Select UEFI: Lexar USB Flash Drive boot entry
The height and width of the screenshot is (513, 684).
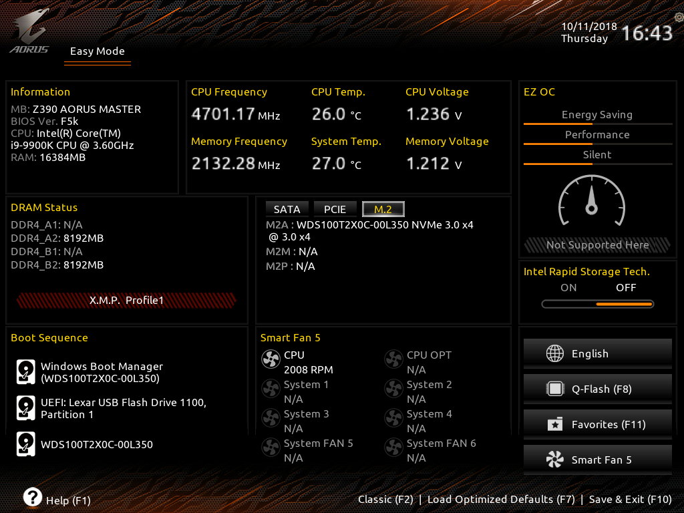(124, 408)
